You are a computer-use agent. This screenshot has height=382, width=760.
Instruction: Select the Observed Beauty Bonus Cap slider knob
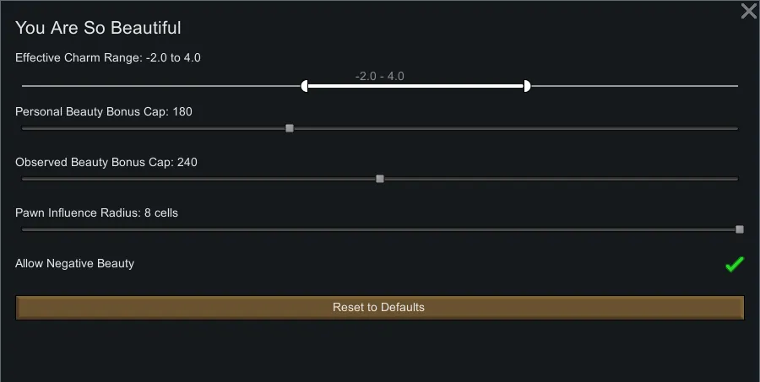click(x=380, y=179)
